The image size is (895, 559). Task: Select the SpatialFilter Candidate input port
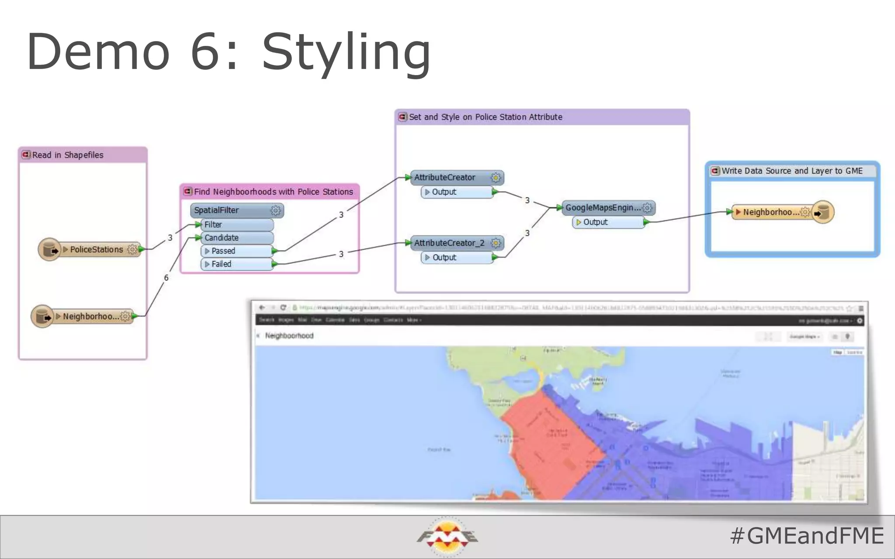[x=237, y=238]
